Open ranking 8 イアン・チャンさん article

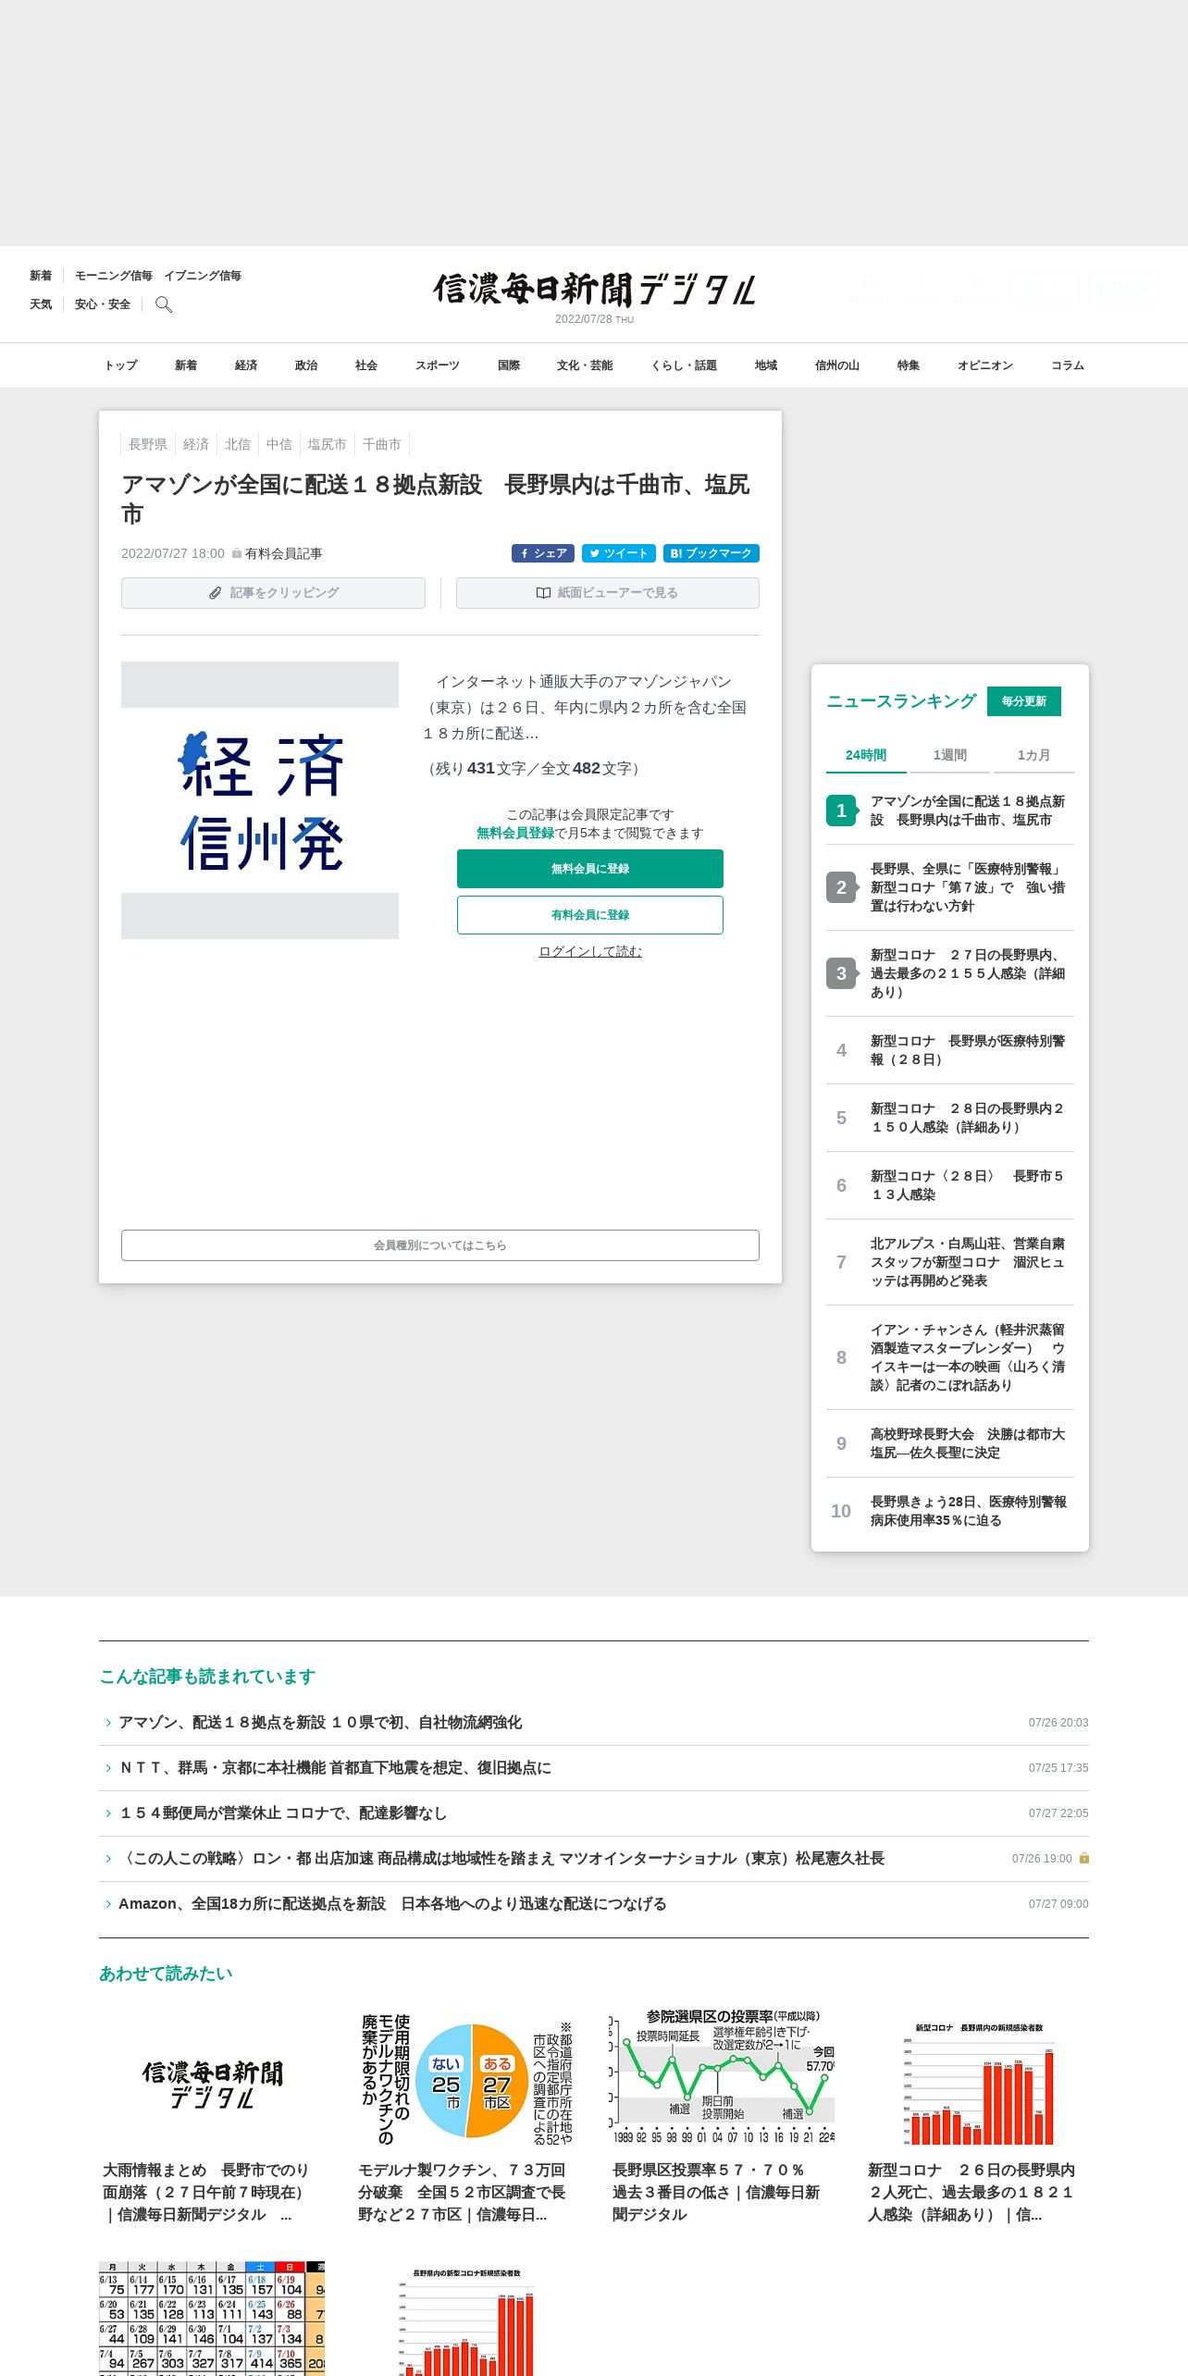point(950,1357)
